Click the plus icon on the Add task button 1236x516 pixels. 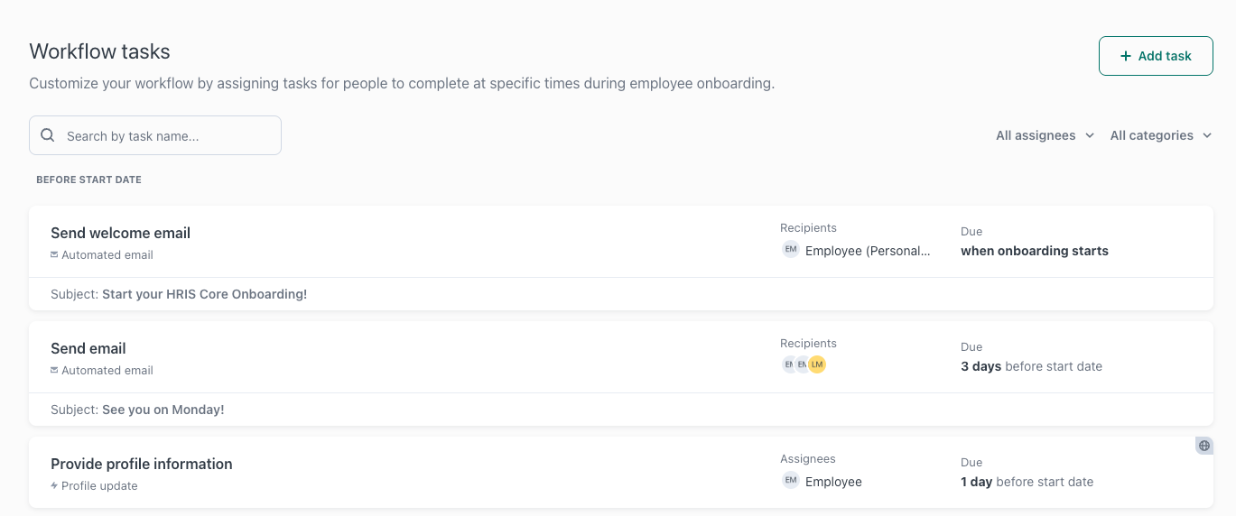pos(1125,56)
